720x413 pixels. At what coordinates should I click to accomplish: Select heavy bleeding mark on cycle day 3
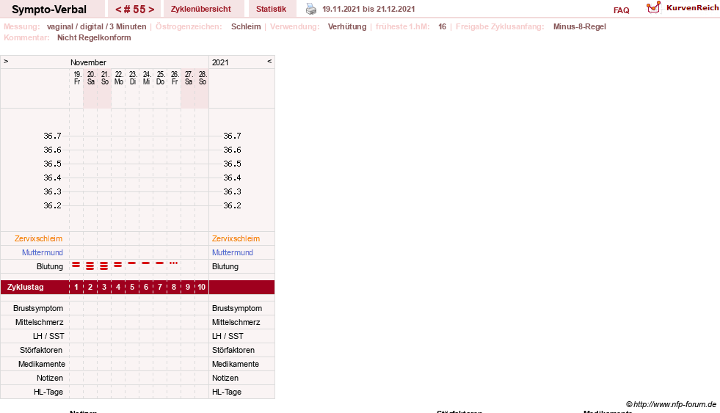104,266
